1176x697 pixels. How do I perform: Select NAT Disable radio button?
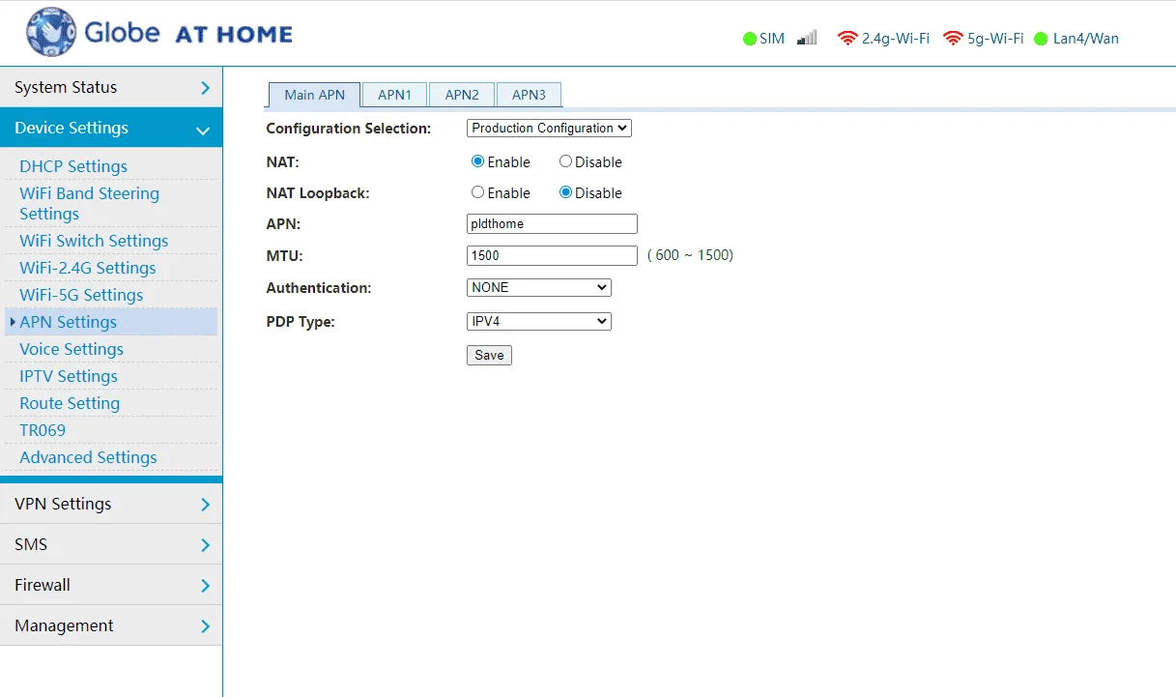(565, 161)
